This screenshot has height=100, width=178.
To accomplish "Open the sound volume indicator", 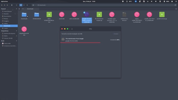I will click(152, 2).
